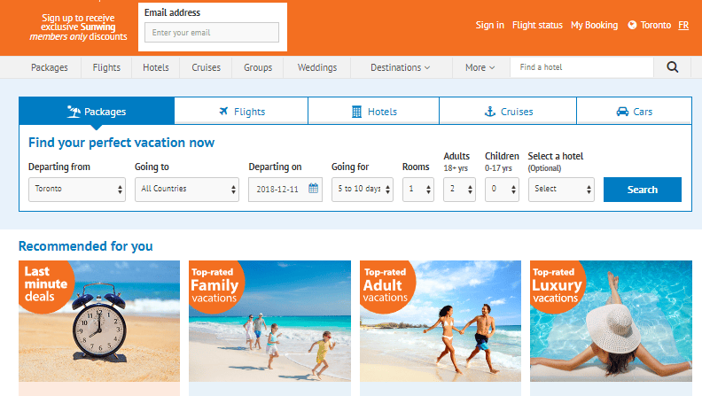The image size is (702, 396).
Task: Switch to the Cruises search tab
Action: tap(508, 111)
